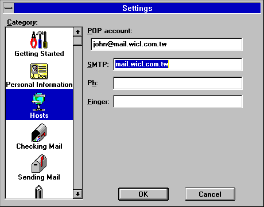
Task: Choose the Sending Mail text label
Action: coord(39,177)
